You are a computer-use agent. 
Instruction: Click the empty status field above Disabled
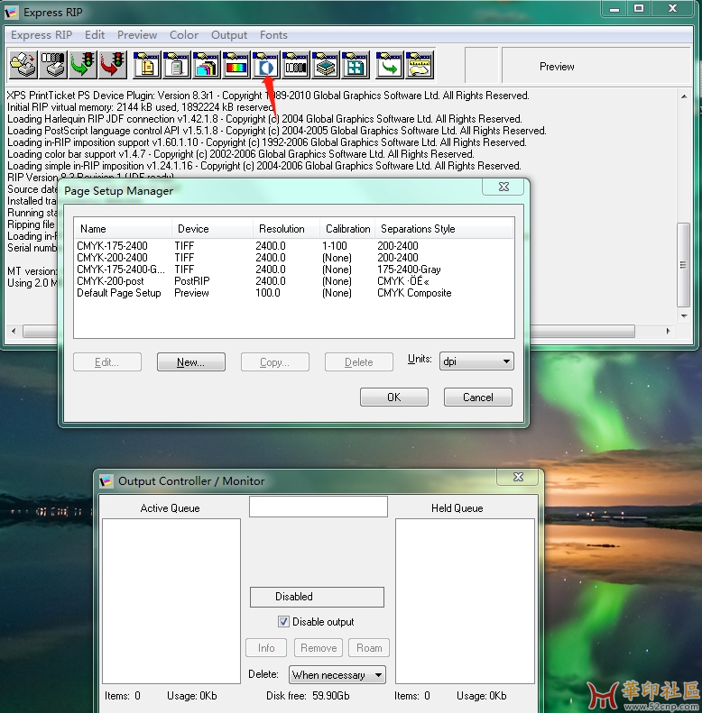319,506
